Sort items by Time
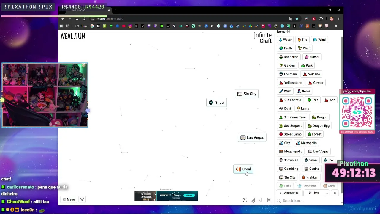Image resolution: width=380 pixels, height=214 pixels. (x=314, y=193)
